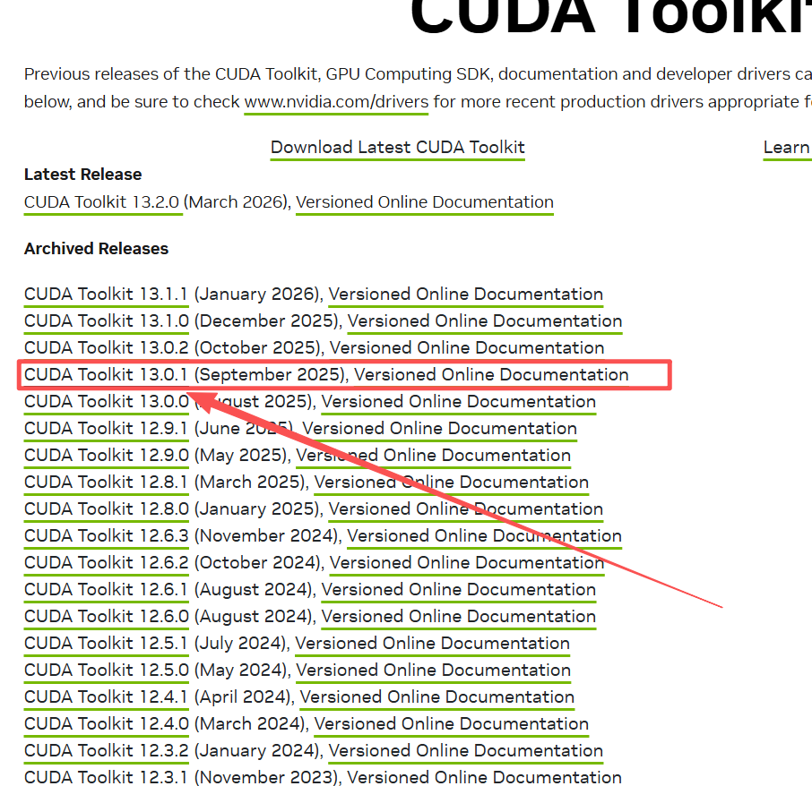The image size is (812, 786).
Task: Click the '(January 2026)' date text
Action: [258, 295]
